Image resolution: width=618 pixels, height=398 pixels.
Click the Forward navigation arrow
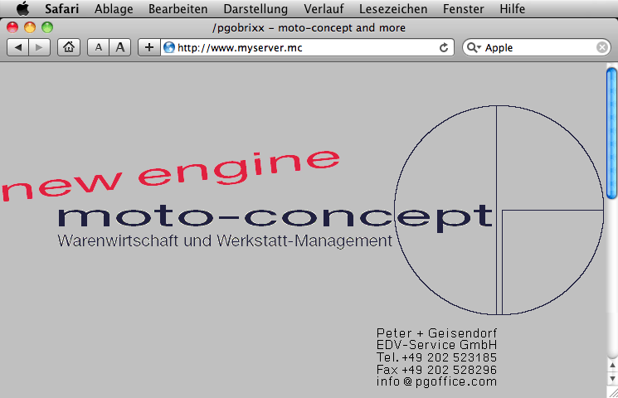click(39, 47)
